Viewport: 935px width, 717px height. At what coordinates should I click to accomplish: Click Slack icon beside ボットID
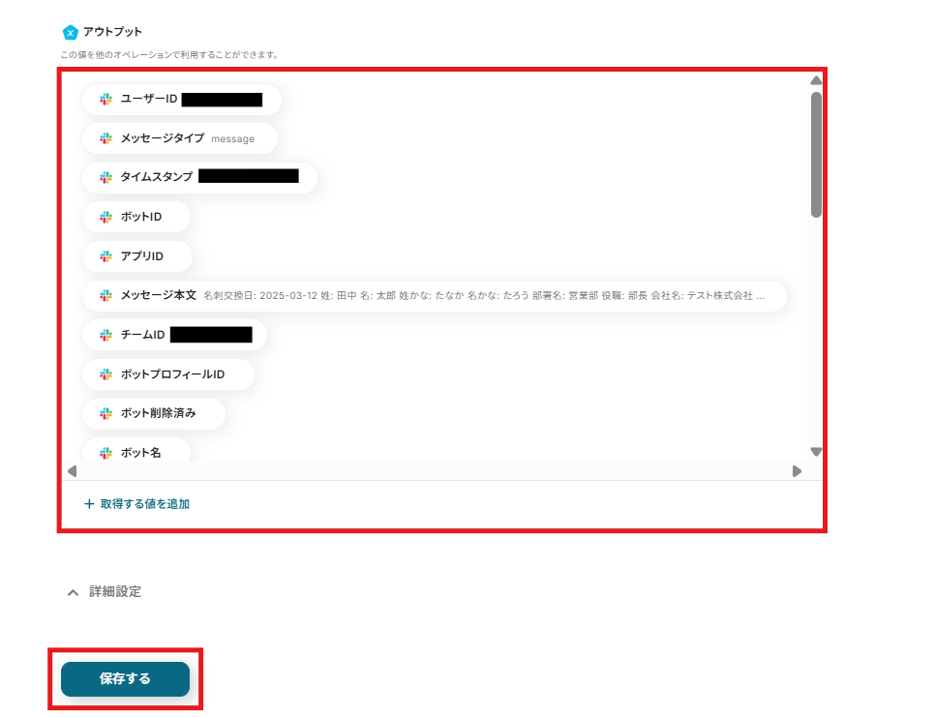[x=106, y=217]
